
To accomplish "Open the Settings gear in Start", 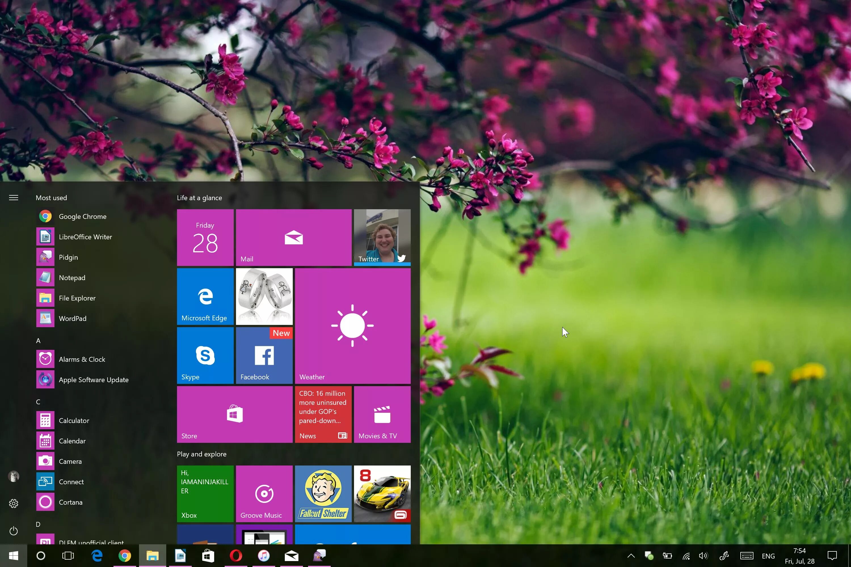I will click(13, 503).
